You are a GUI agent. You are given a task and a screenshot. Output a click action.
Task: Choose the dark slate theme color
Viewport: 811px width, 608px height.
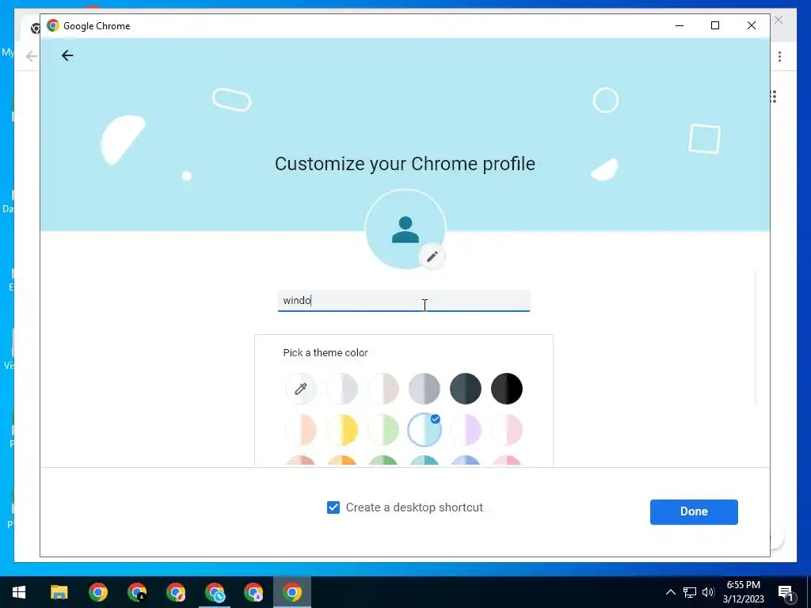point(466,388)
